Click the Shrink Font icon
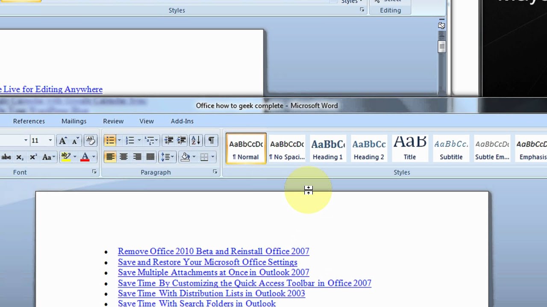 tap(75, 140)
